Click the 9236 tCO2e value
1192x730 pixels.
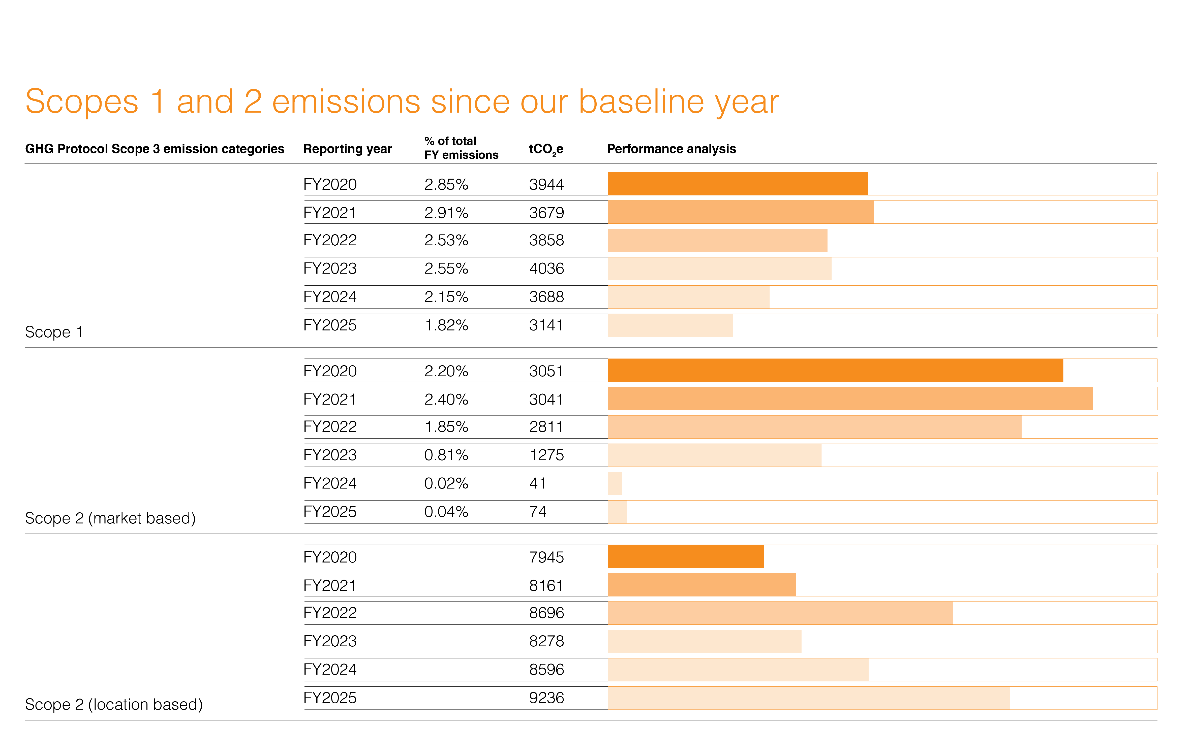coord(546,698)
